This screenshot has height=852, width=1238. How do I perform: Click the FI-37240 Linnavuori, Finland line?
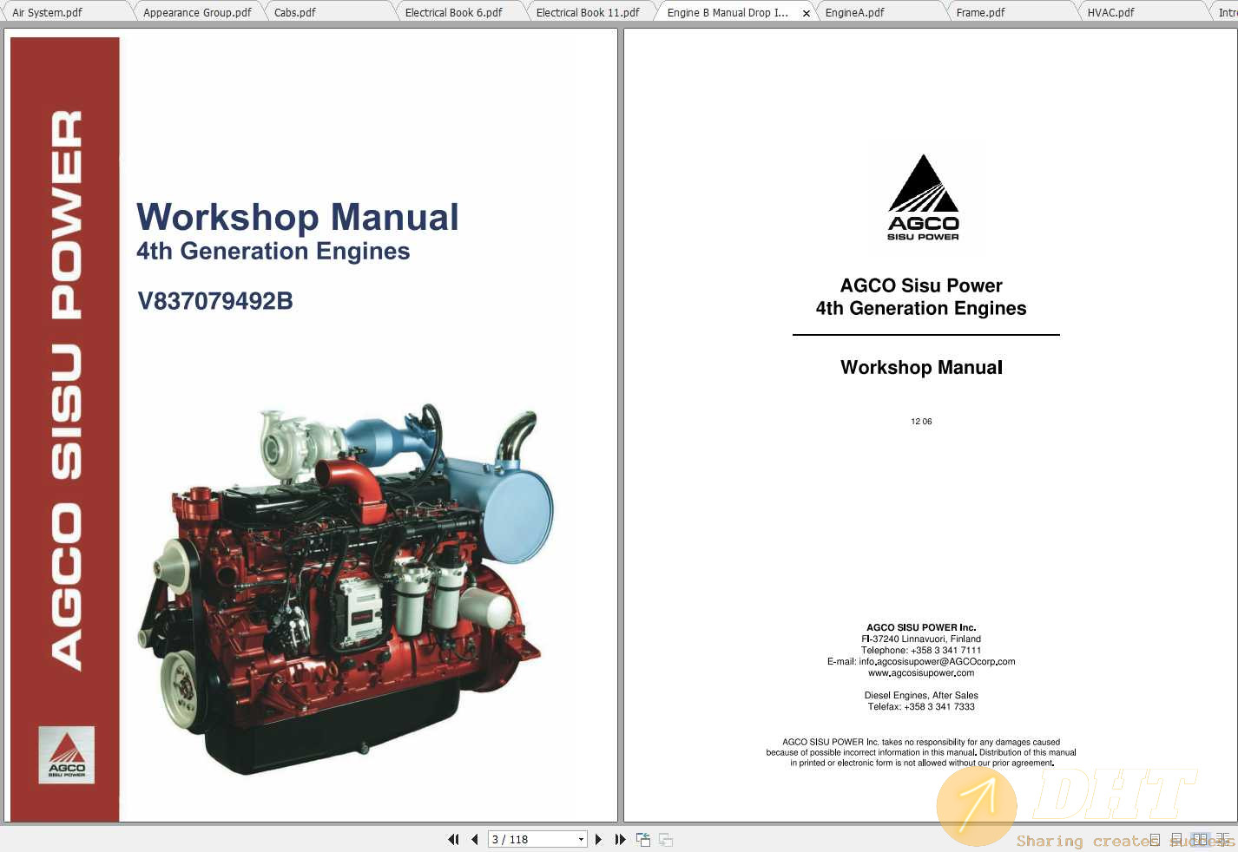click(921, 639)
